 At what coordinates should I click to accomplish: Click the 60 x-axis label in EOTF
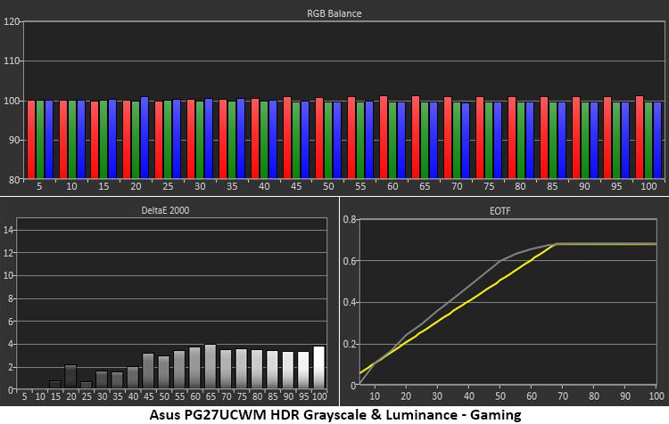click(532, 396)
